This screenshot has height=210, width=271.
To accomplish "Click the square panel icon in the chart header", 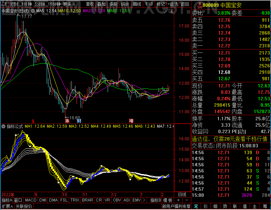I will coord(171,11).
